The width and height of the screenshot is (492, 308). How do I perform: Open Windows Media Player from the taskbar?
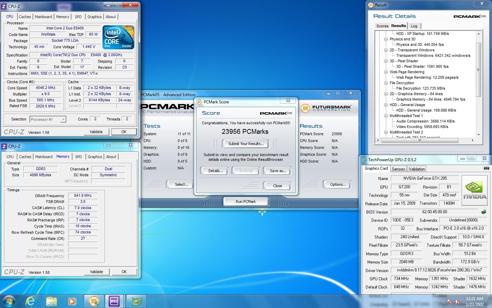click(x=72, y=301)
